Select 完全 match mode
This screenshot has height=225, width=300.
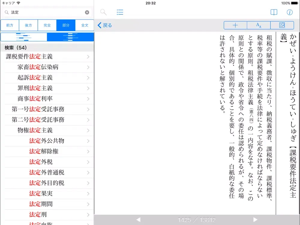click(x=47, y=25)
